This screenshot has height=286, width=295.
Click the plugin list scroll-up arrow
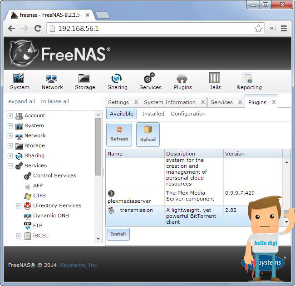tap(286, 162)
